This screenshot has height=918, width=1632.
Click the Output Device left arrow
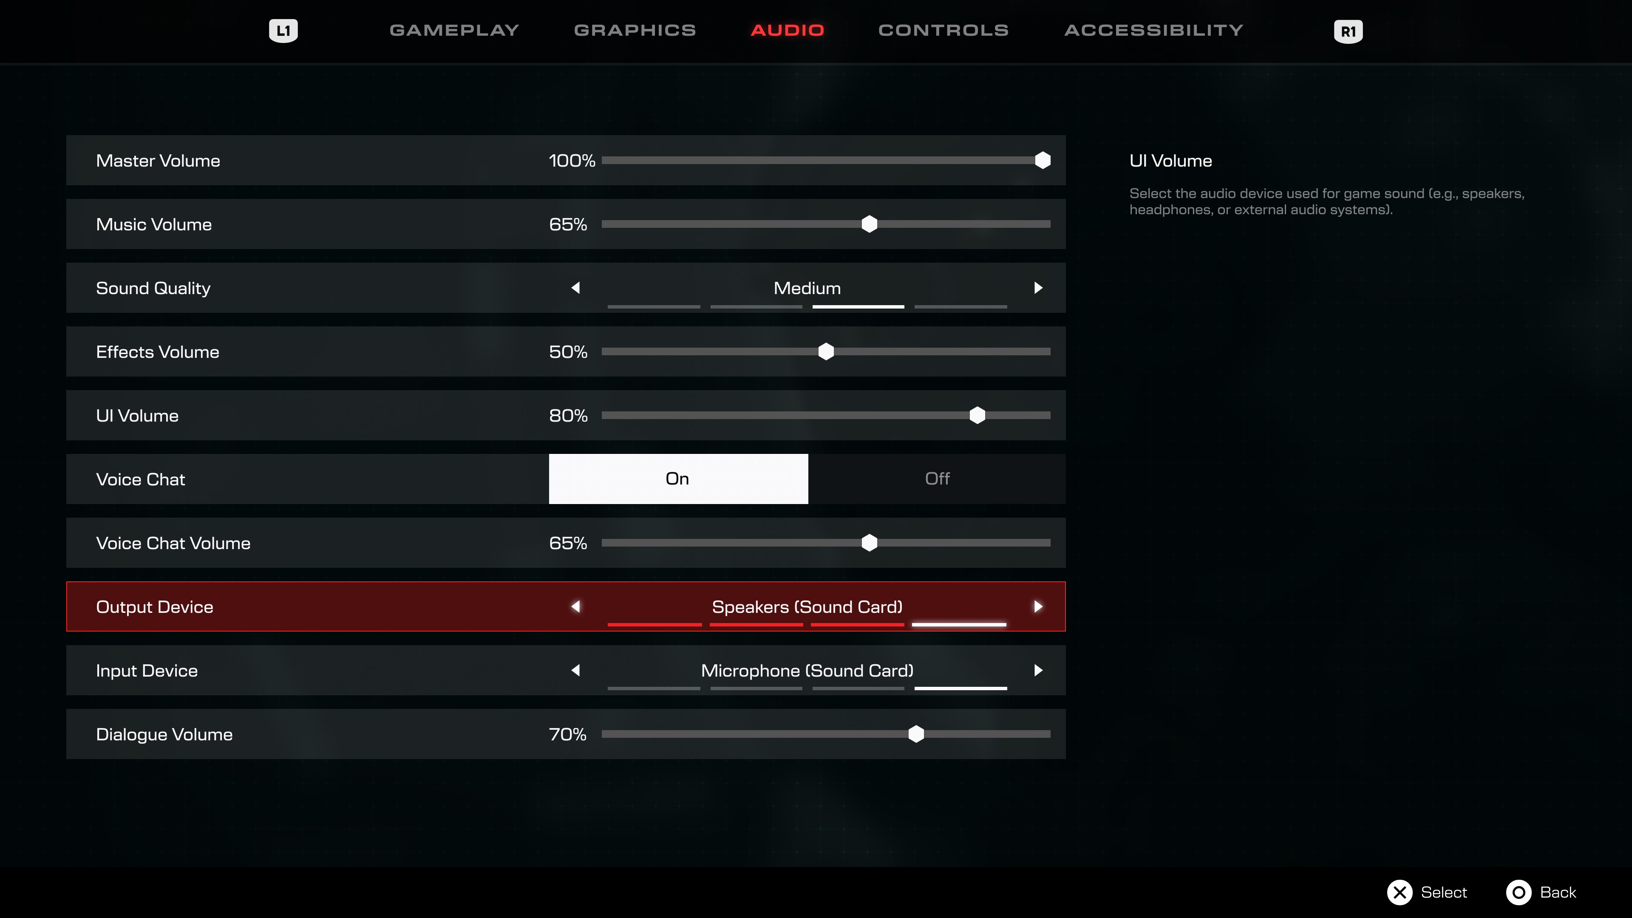[x=575, y=606]
